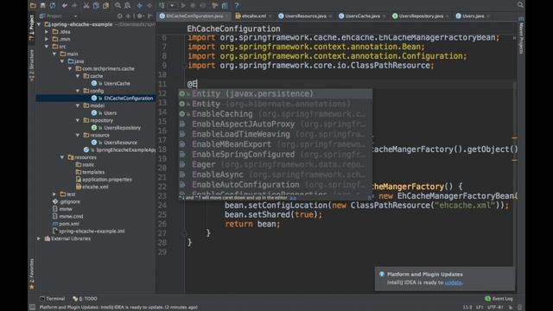This screenshot has height=311, width=553.
Task: Click the Cut scissors icon
Action: coord(86,5)
